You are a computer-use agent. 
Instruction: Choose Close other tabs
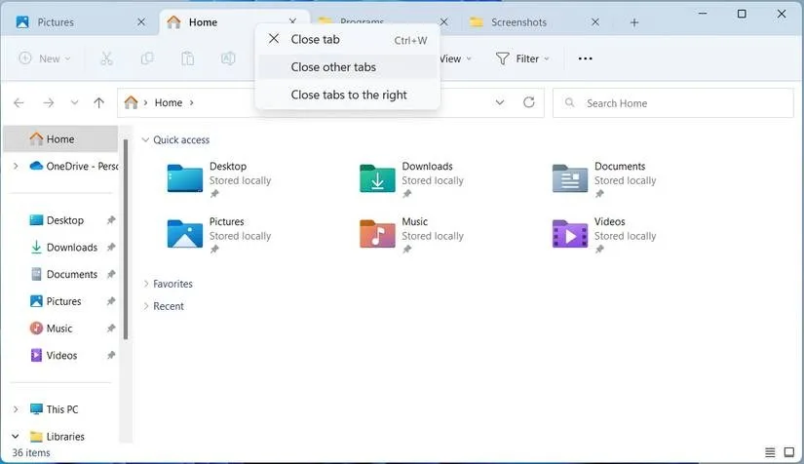348,67
